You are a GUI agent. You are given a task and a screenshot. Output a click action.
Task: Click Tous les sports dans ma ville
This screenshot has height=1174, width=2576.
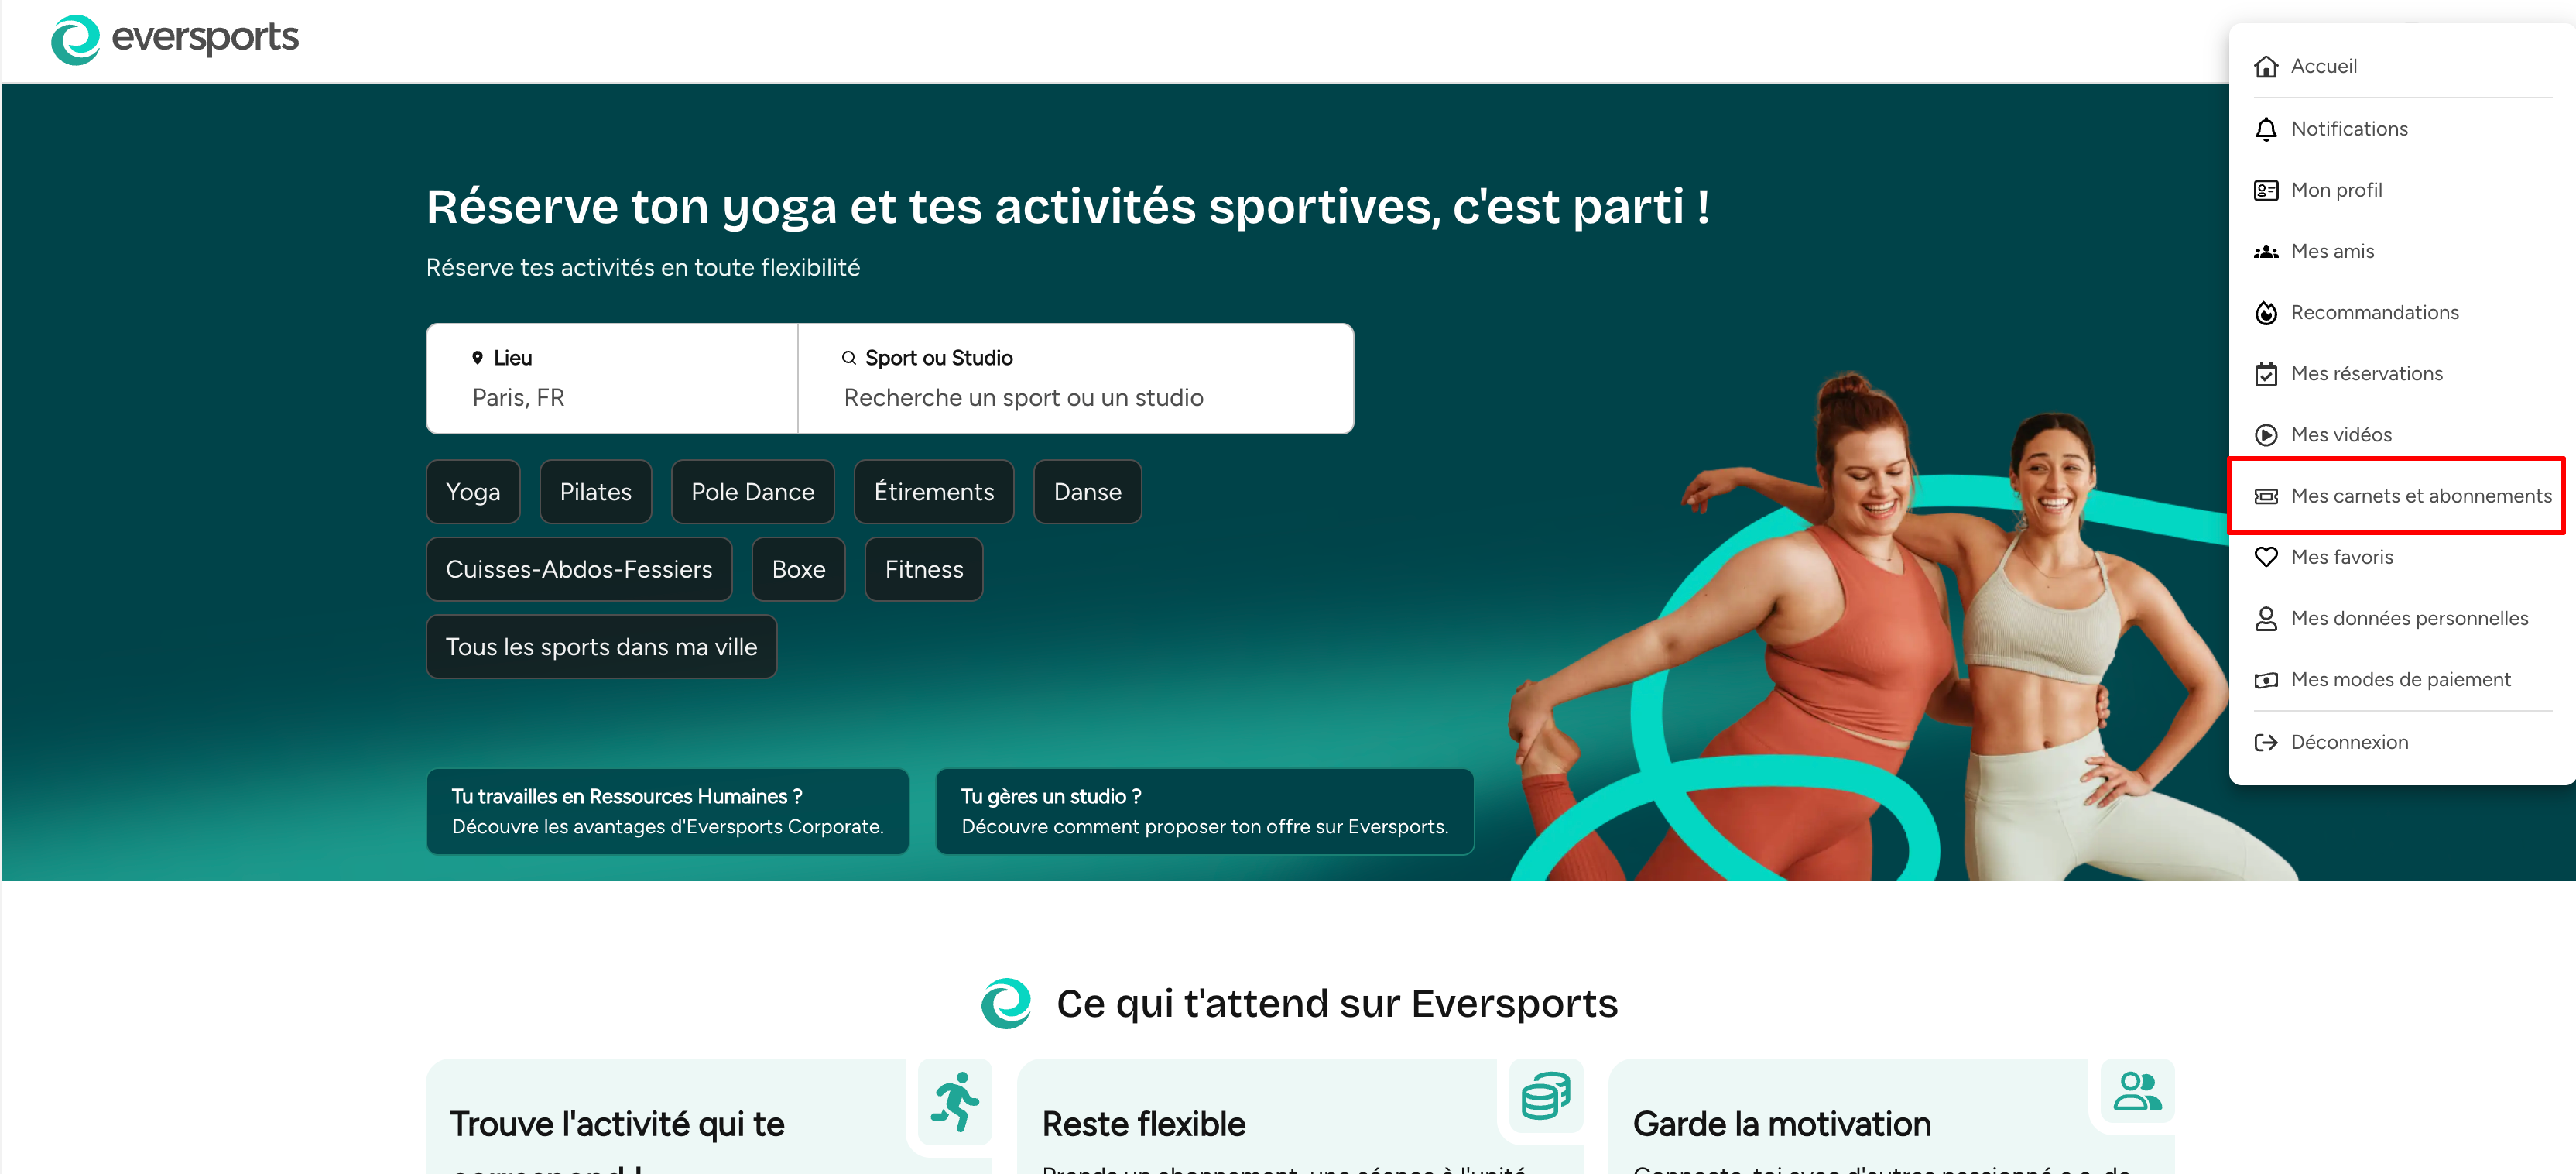pyautogui.click(x=601, y=647)
